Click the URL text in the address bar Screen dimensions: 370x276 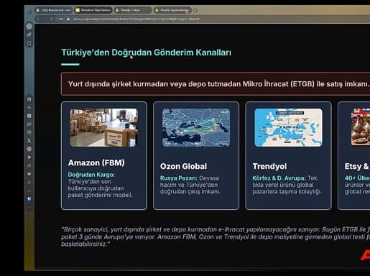(136, 19)
